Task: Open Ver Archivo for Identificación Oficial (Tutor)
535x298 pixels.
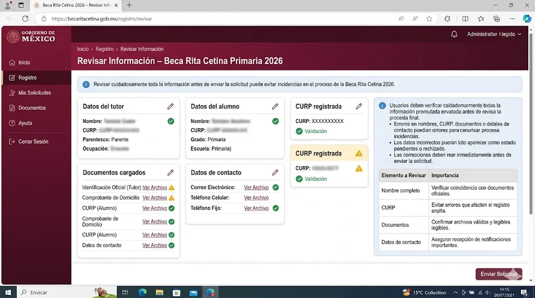Action: [x=155, y=188]
